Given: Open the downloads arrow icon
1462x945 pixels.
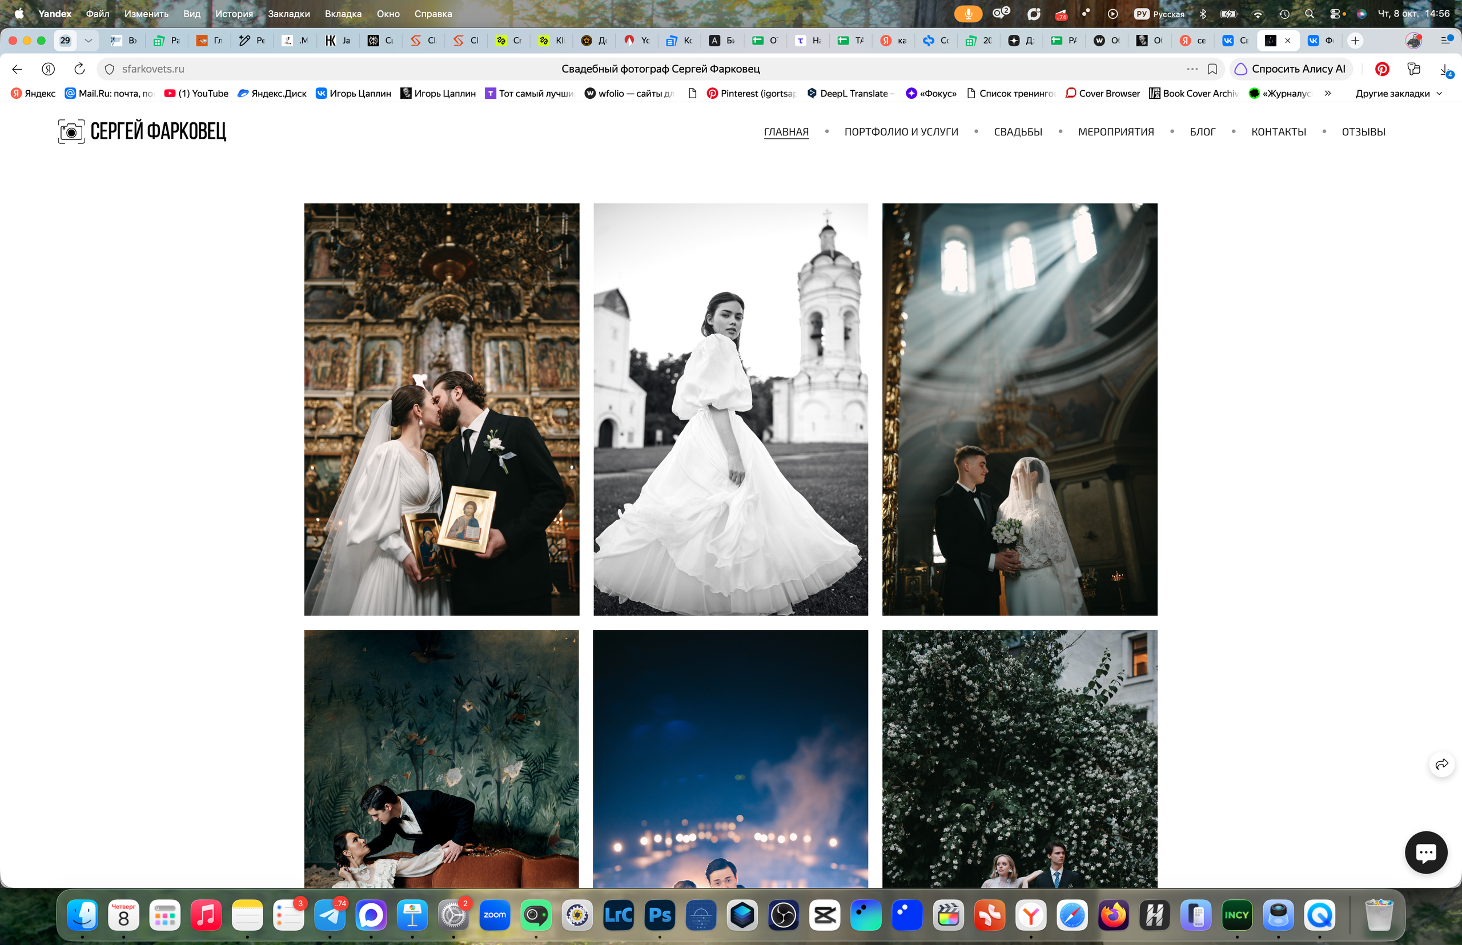Looking at the screenshot, I should click(x=1445, y=69).
